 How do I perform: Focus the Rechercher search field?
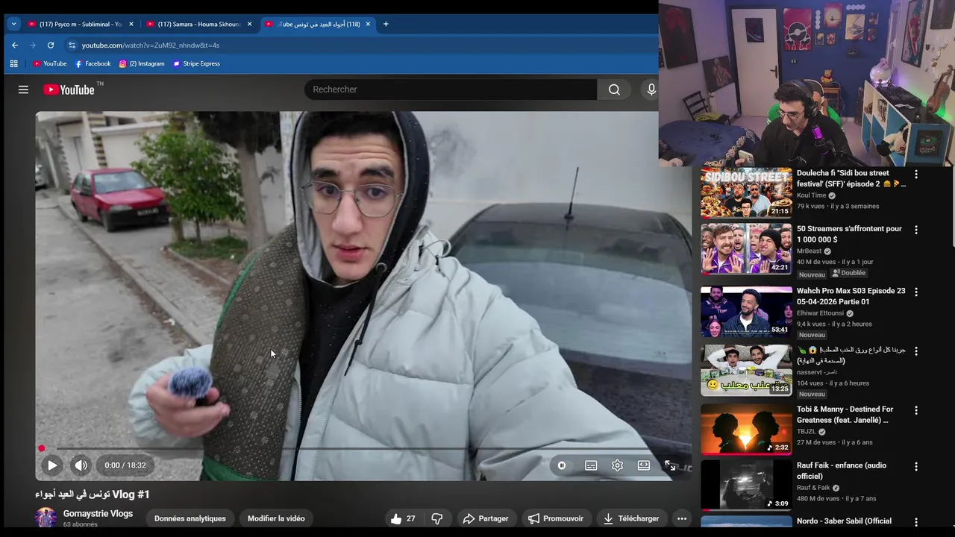pos(451,89)
